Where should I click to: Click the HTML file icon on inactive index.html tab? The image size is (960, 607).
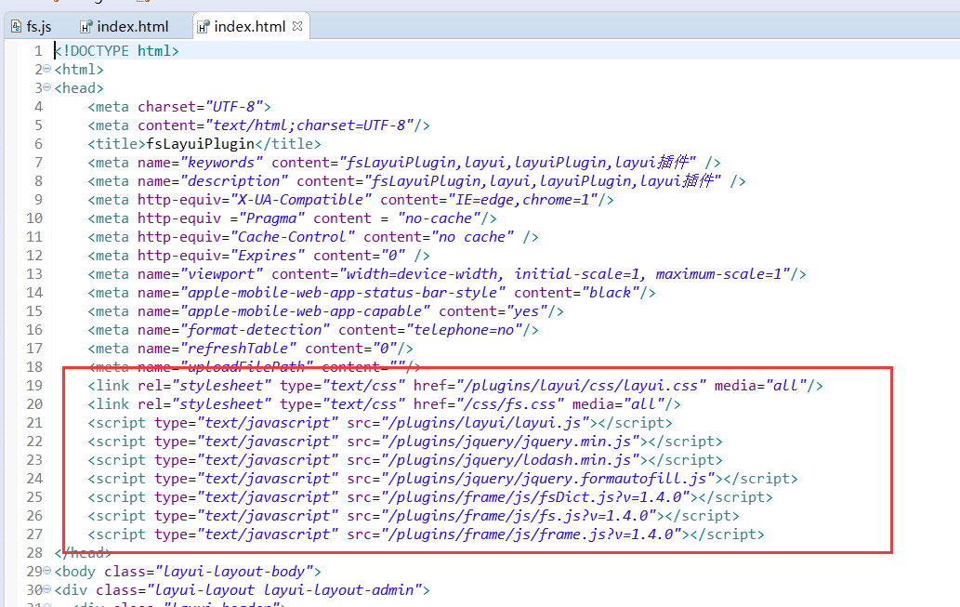[x=85, y=26]
